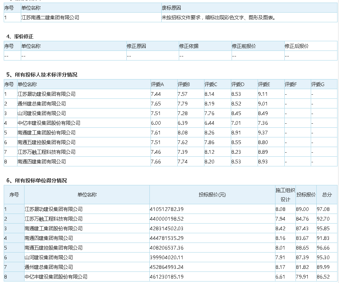Click 山河建设集团有限公司 in the total score table
The height and width of the screenshot is (283, 339).
point(49,257)
